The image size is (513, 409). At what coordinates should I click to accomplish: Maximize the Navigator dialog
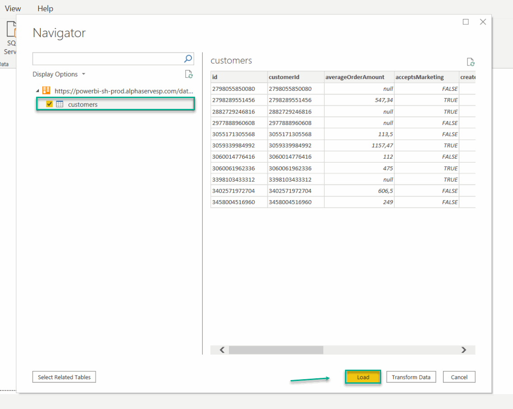coord(466,22)
